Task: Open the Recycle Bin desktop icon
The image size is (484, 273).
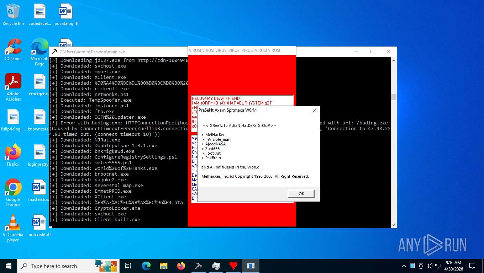Action: (13, 15)
